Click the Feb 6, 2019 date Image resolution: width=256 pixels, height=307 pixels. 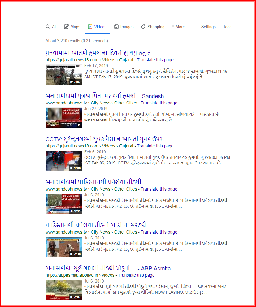click(x=95, y=152)
